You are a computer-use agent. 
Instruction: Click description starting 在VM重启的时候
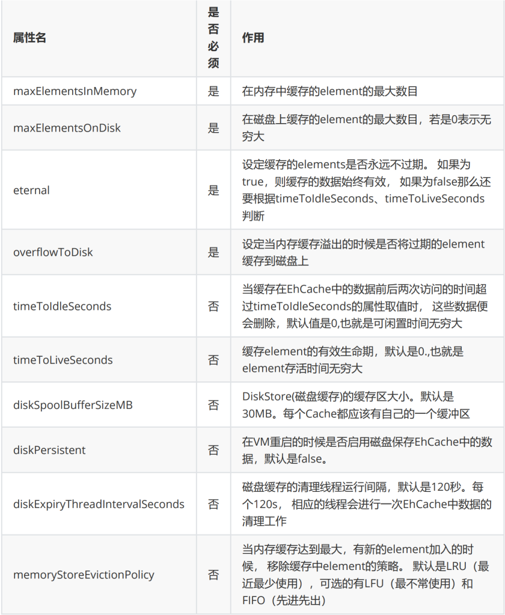click(x=367, y=450)
